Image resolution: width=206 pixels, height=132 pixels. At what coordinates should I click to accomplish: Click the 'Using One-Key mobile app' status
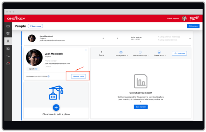click(x=169, y=37)
